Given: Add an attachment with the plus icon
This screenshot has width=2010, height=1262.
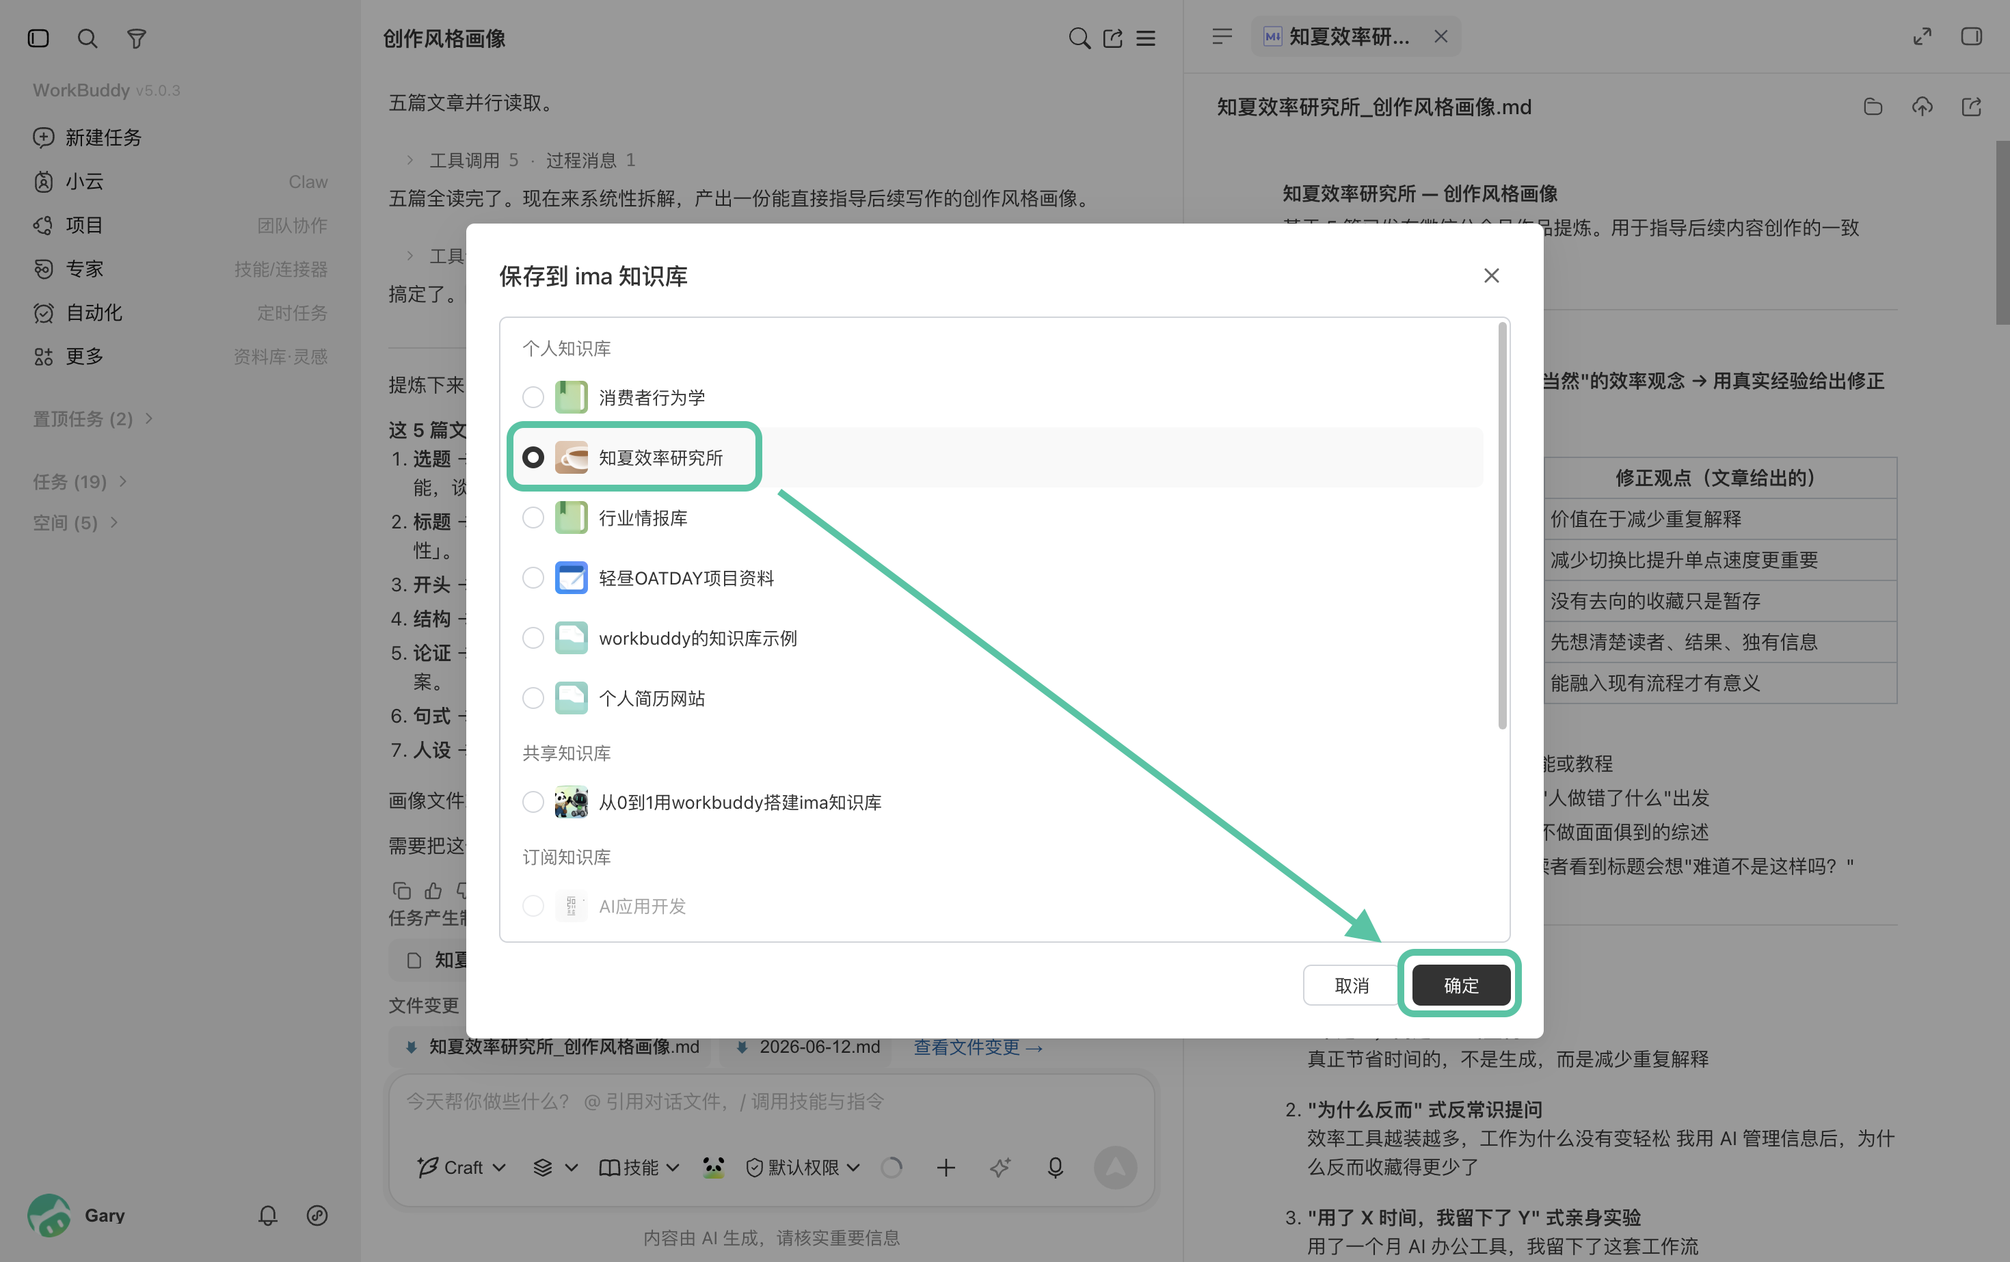Looking at the screenshot, I should tap(946, 1167).
